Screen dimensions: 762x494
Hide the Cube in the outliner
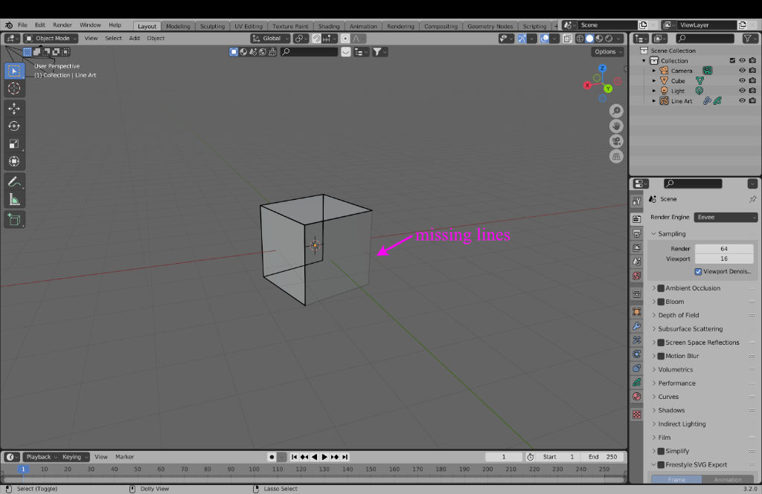(742, 81)
